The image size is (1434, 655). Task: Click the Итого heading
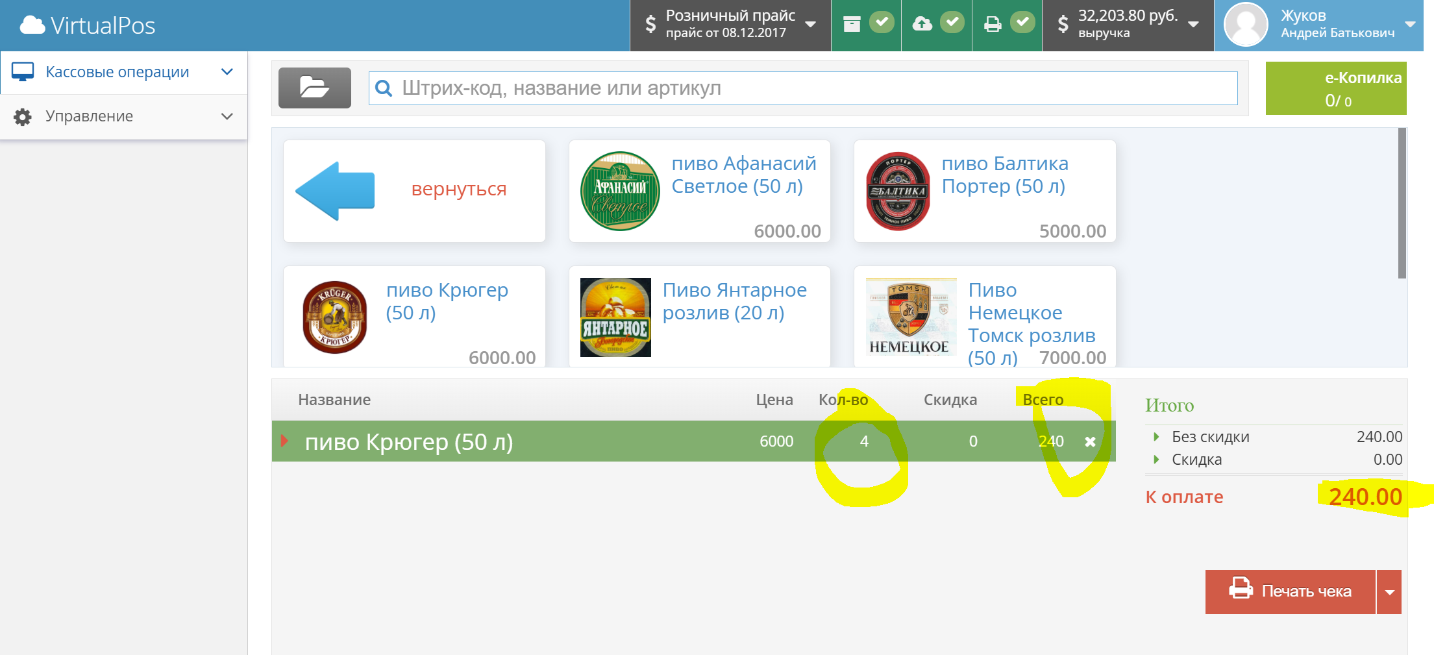click(x=1169, y=405)
